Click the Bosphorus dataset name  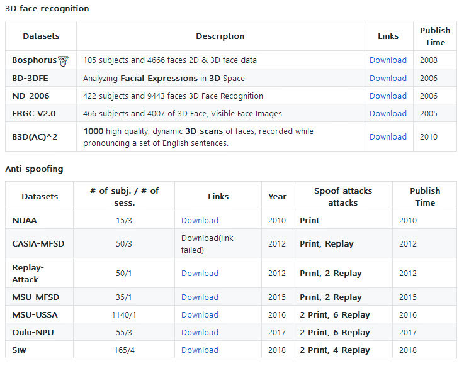(x=34, y=60)
